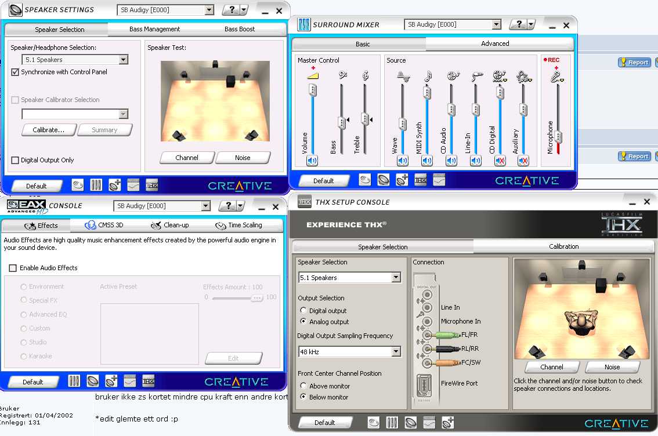
Task: Switch to Bass Boost tab
Action: (239, 29)
